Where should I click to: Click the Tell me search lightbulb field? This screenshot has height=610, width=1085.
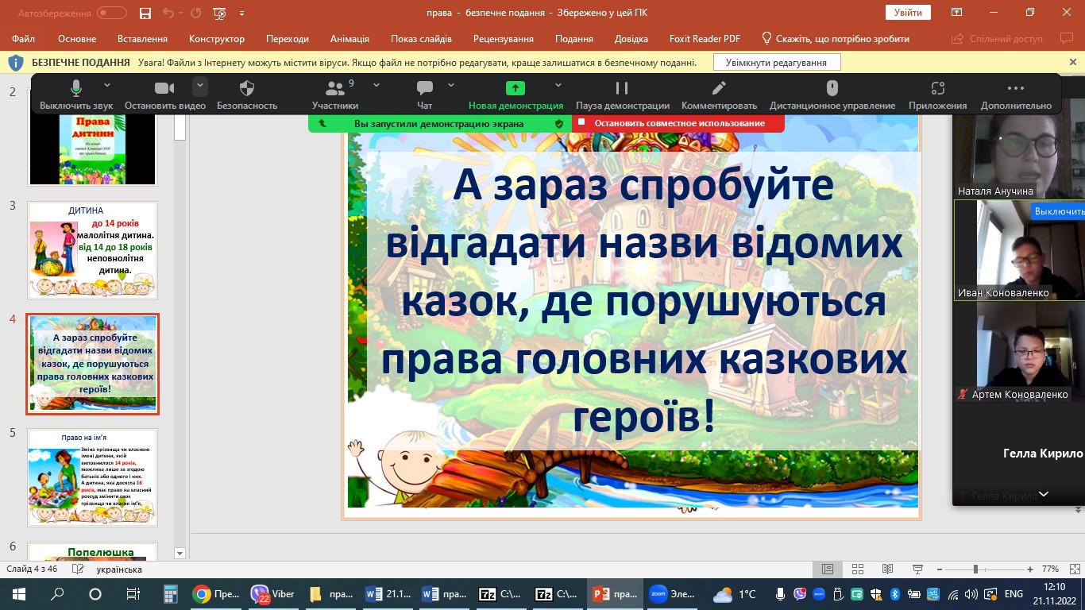(x=836, y=39)
